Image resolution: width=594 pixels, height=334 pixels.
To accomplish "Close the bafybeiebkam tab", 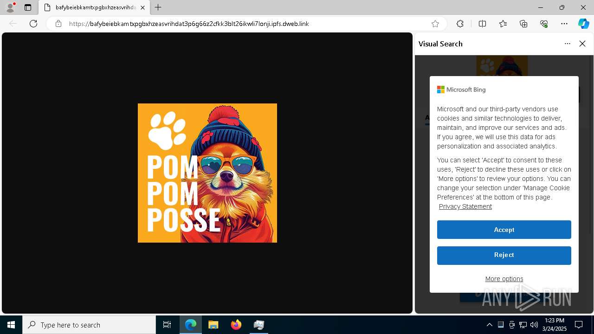I will 142,7.
